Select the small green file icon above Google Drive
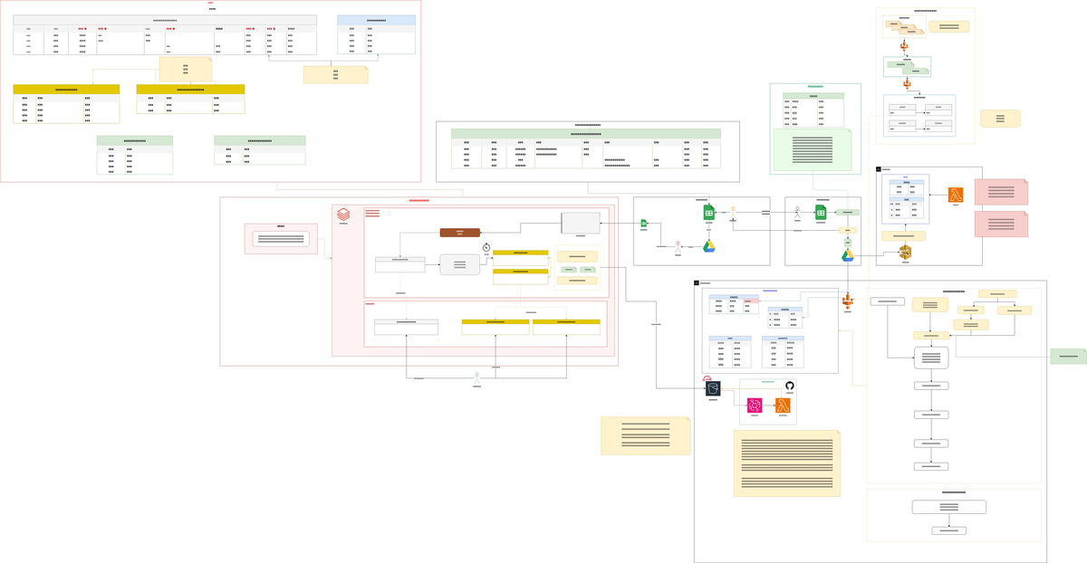The width and height of the screenshot is (1087, 563). (x=848, y=243)
